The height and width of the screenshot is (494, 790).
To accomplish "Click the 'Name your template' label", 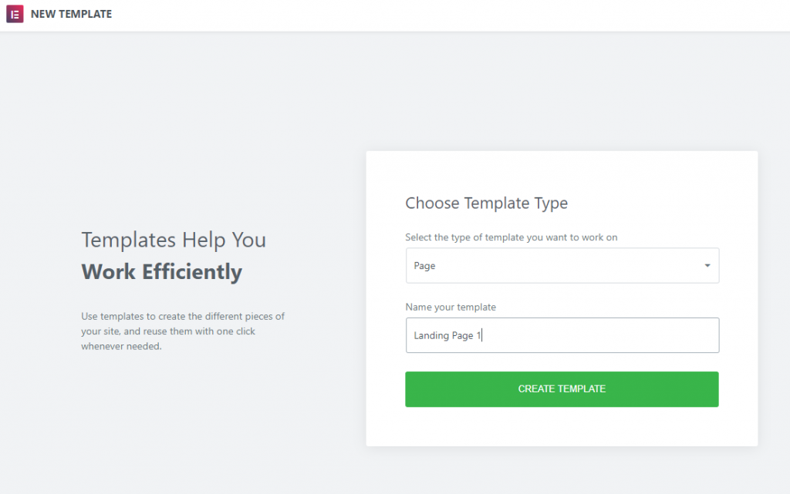I will point(451,307).
